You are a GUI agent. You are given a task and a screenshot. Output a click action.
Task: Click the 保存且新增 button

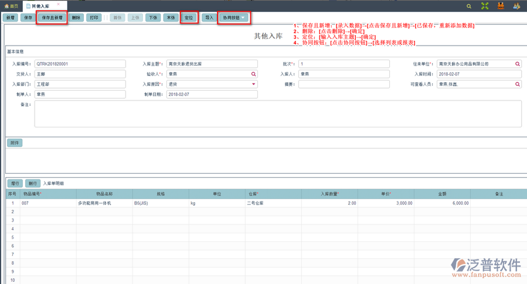click(x=53, y=18)
